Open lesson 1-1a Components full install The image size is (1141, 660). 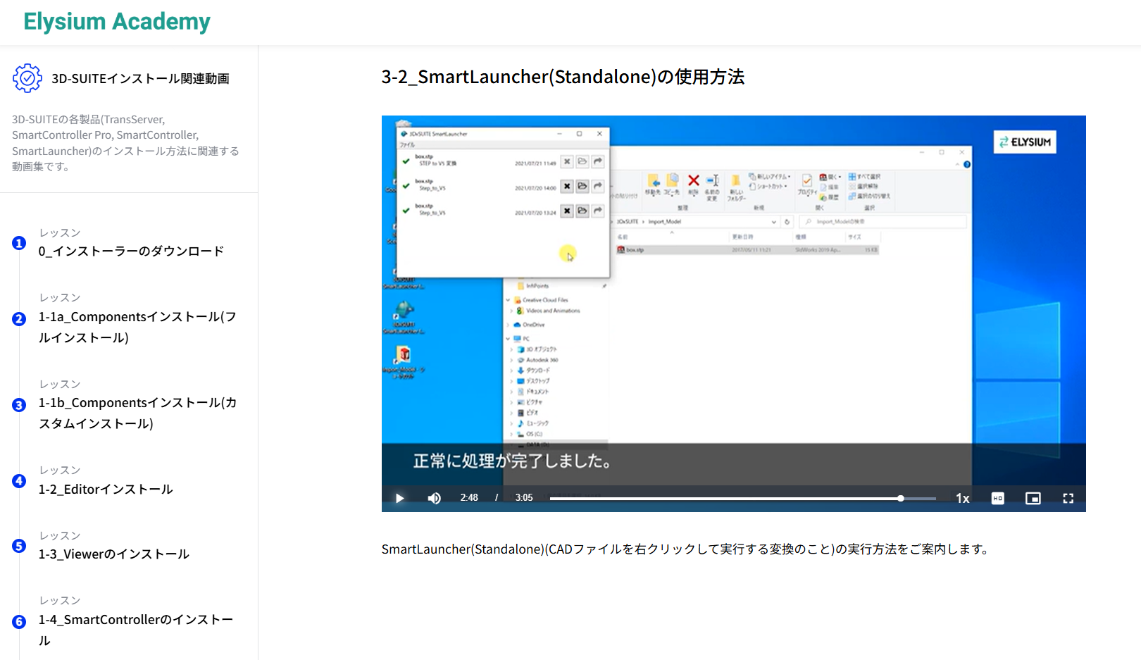[x=137, y=327]
